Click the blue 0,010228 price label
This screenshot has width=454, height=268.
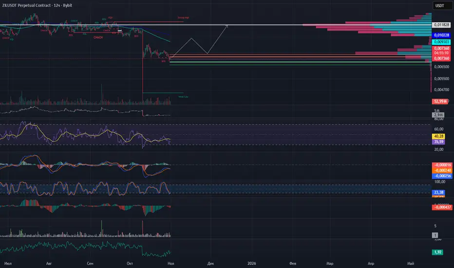coord(441,35)
